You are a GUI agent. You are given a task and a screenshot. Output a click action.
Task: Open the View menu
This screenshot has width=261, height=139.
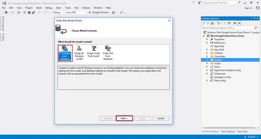[19, 8]
